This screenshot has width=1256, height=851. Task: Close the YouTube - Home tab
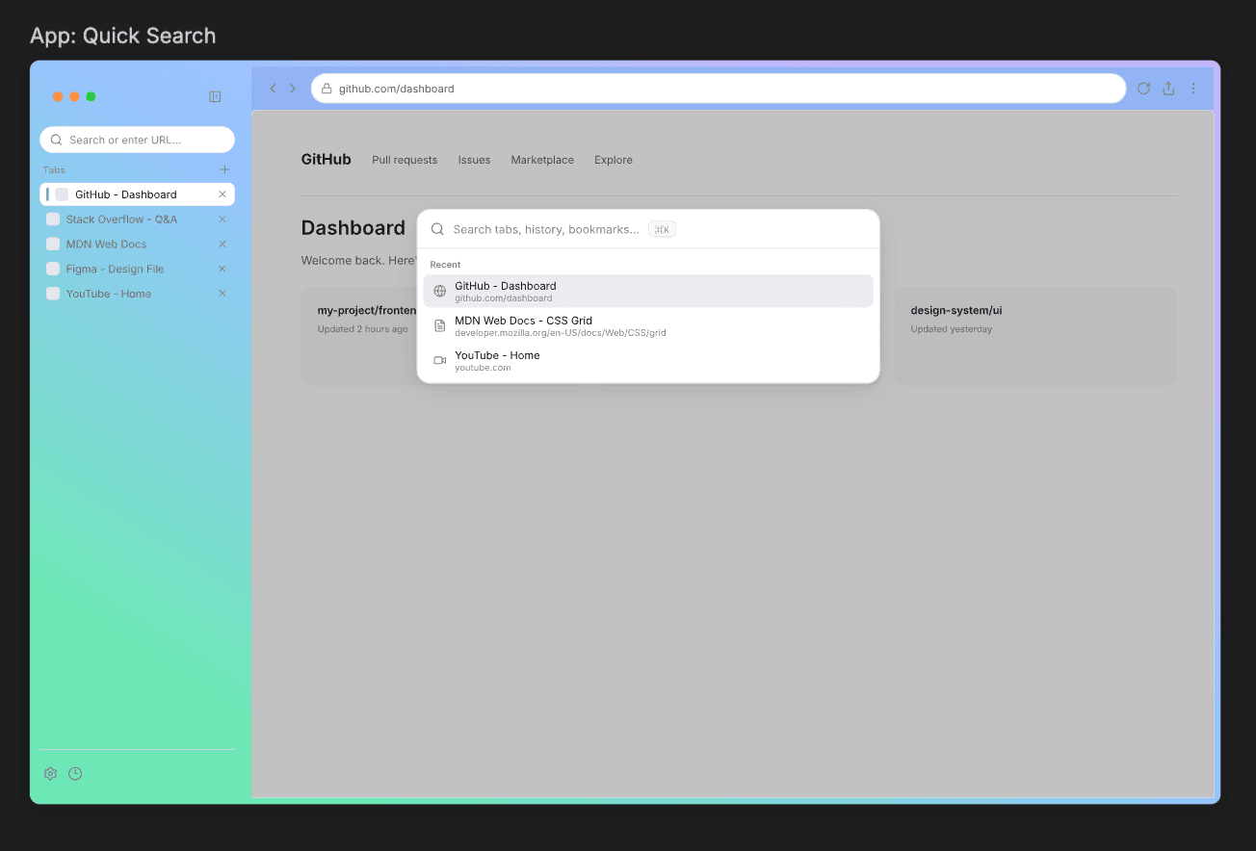[222, 294]
